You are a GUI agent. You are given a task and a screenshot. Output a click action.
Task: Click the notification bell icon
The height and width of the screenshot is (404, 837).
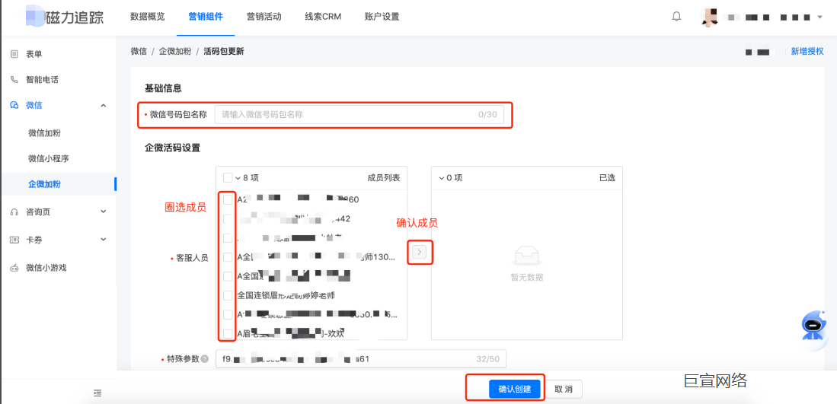click(x=676, y=17)
